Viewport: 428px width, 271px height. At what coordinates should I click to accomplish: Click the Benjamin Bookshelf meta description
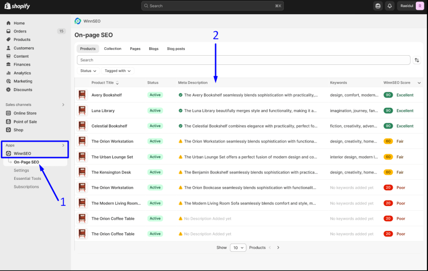point(251,172)
